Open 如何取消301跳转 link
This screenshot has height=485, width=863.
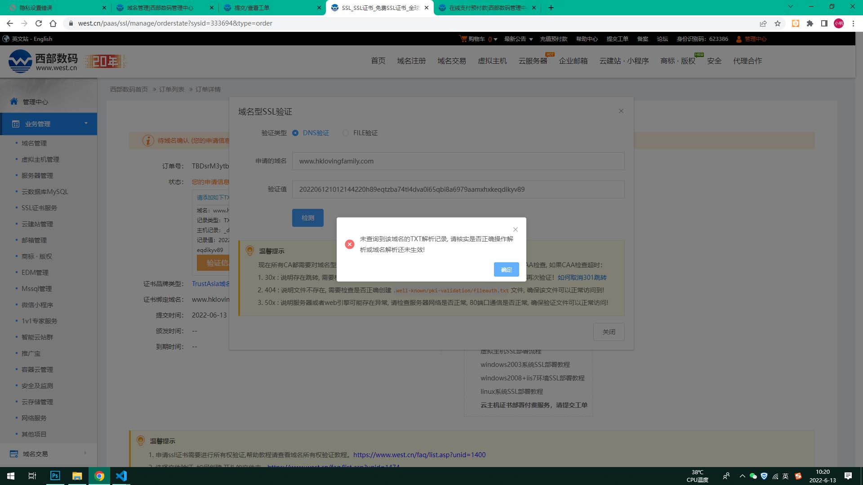point(582,278)
